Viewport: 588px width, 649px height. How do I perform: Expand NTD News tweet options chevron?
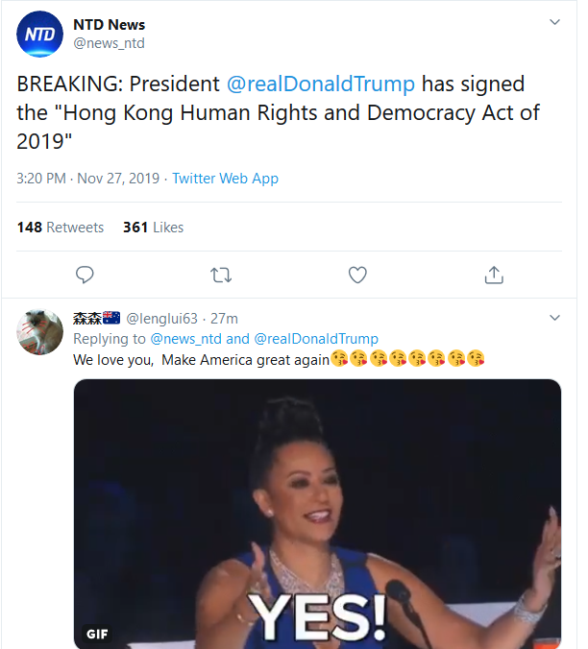click(x=554, y=21)
